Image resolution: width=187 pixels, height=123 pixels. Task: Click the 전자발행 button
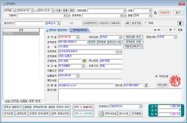coord(137,114)
